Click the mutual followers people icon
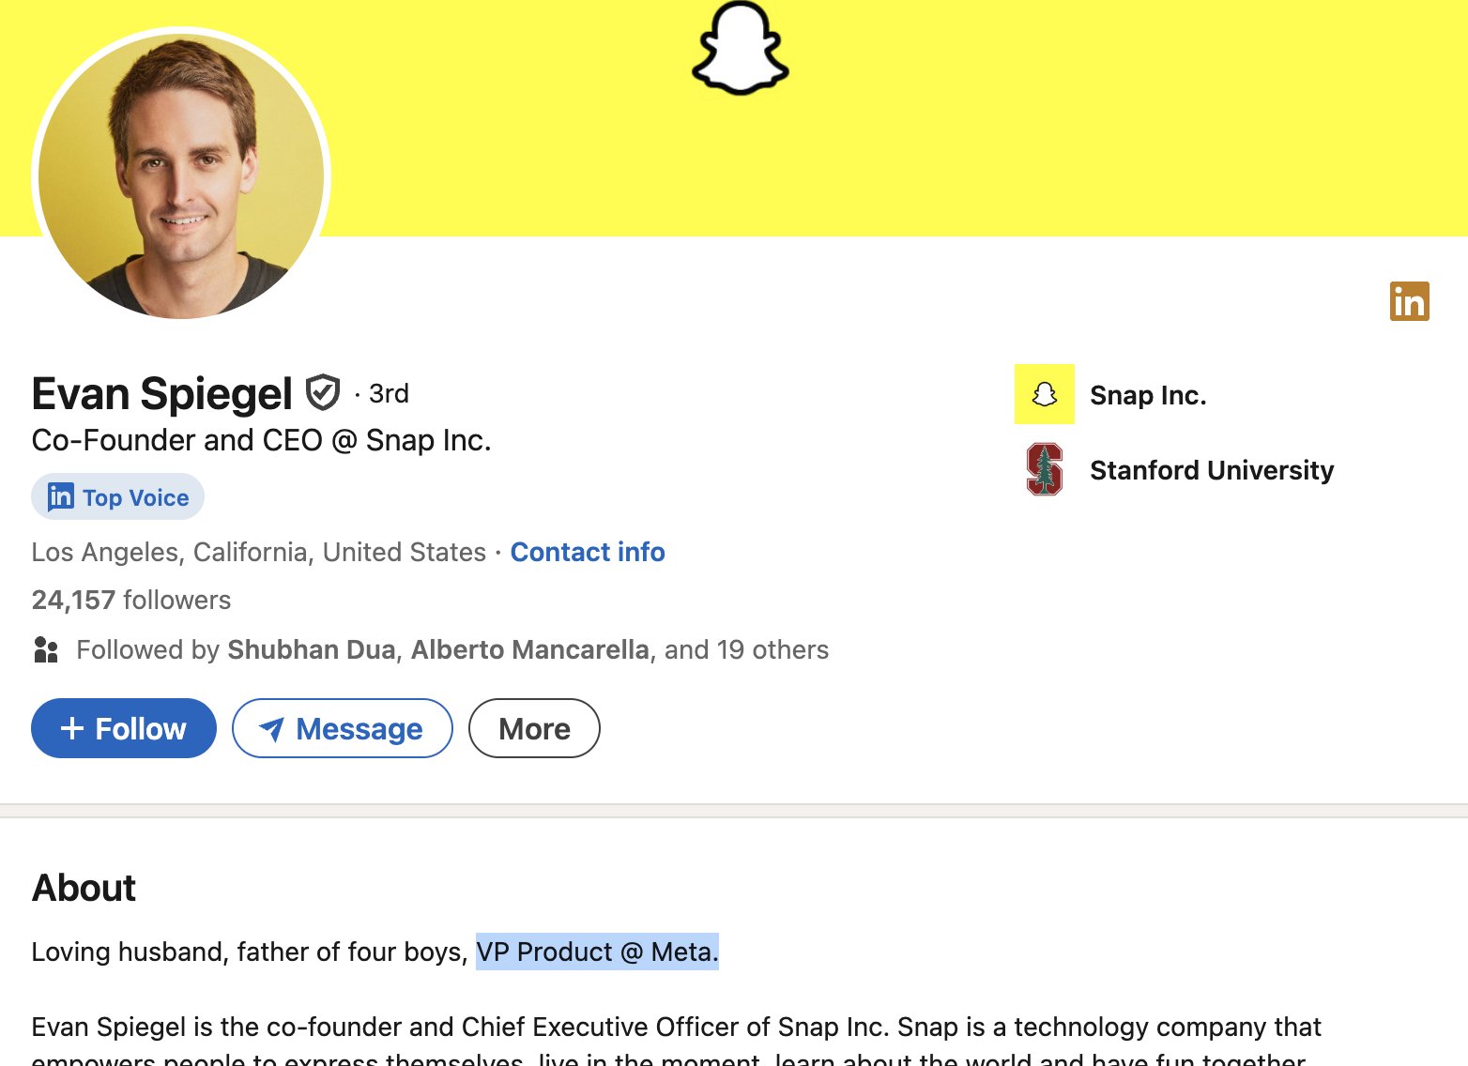This screenshot has height=1066, width=1468. click(46, 649)
